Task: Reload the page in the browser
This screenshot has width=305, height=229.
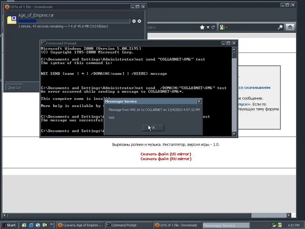Action: [x=213, y=27]
